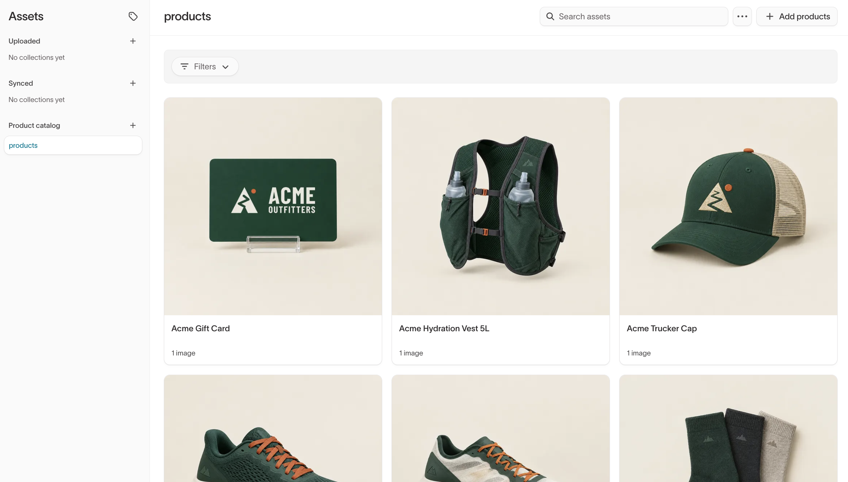Open the white and green shoe thumbnail

[x=500, y=428]
